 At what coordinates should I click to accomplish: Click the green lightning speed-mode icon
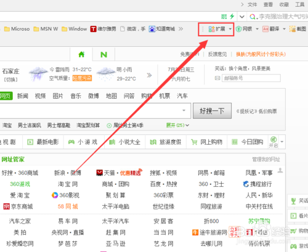(232, 16)
